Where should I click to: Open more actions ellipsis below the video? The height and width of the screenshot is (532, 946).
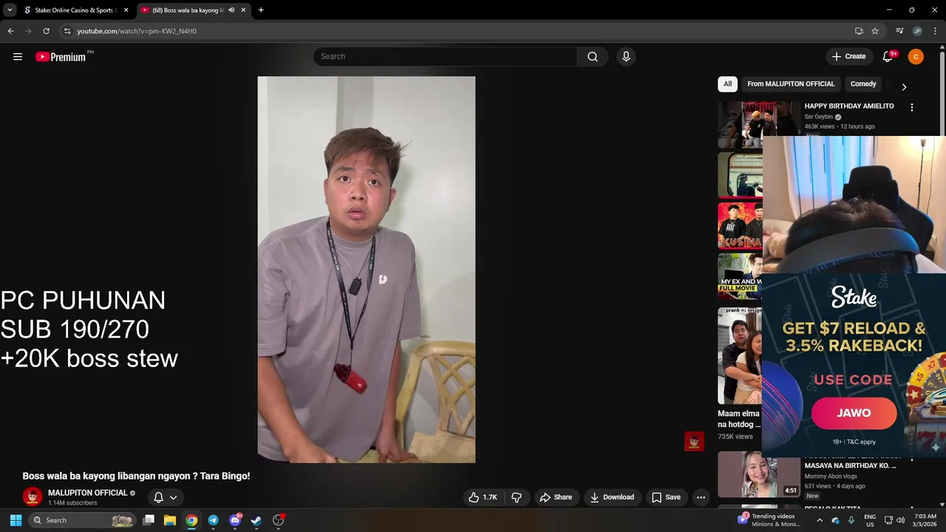(701, 497)
